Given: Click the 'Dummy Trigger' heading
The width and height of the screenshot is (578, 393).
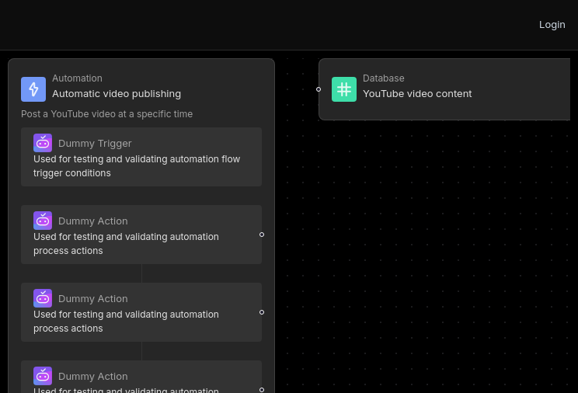Looking at the screenshot, I should (95, 144).
